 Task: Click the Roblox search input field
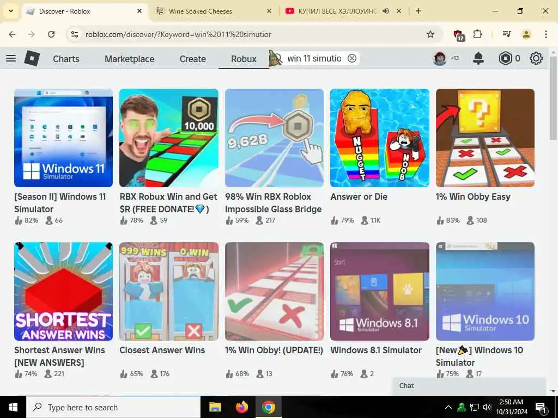tap(314, 58)
